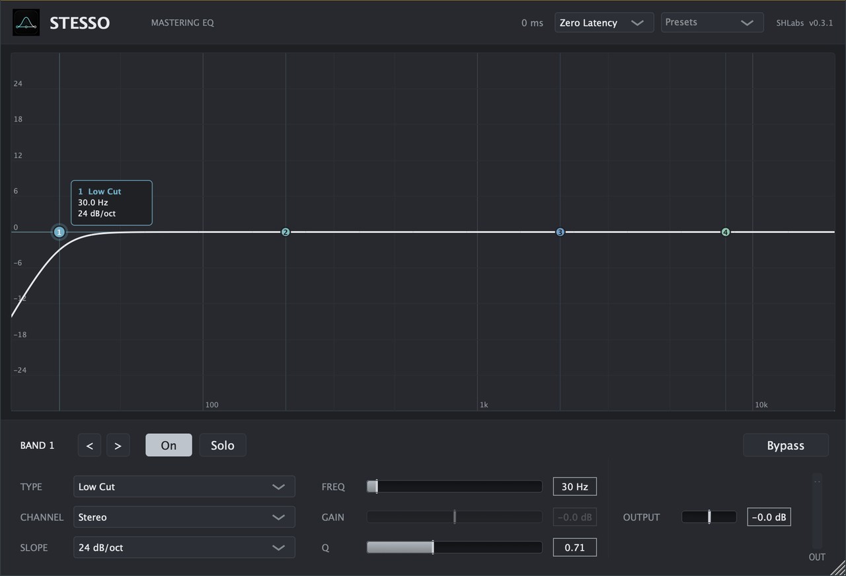Open the TYPE Low Cut dropdown
The width and height of the screenshot is (846, 576).
pos(184,487)
